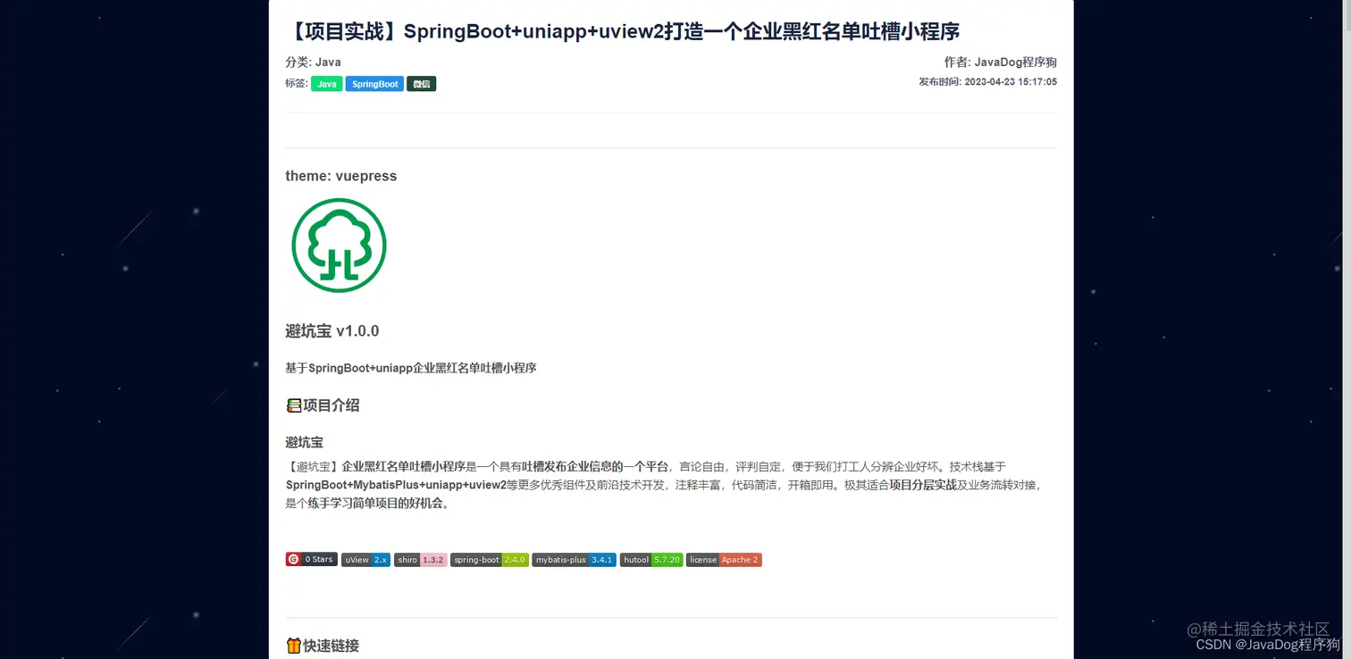Open the article title link
The height and width of the screenshot is (659, 1351).
(625, 31)
